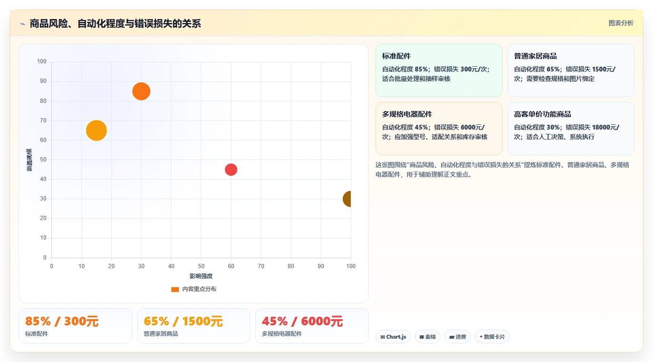Click the Chart.js tag chip
The height and width of the screenshot is (362, 653).
pos(393,337)
